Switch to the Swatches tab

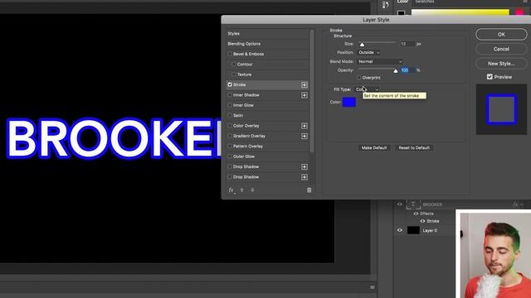[x=425, y=2]
